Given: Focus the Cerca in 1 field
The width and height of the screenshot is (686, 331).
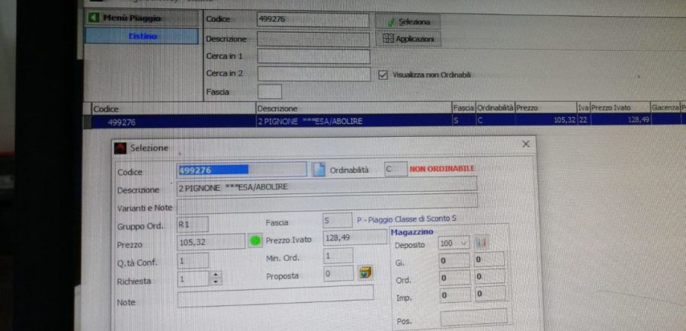Looking at the screenshot, I should point(313,56).
